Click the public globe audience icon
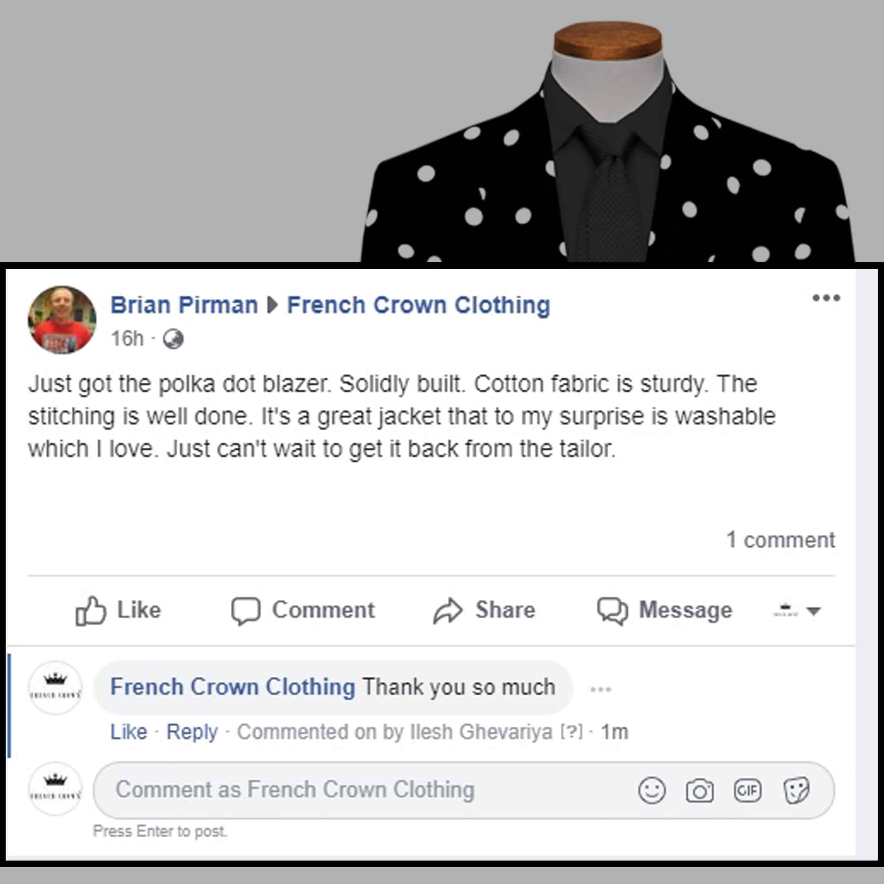Image resolution: width=884 pixels, height=884 pixels. (173, 339)
